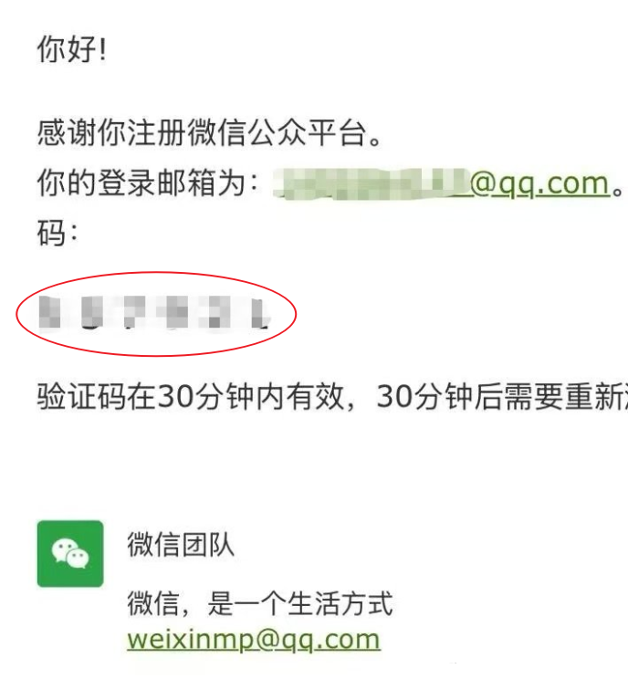
Task: Click the green WeChat logo icon
Action: point(70,553)
